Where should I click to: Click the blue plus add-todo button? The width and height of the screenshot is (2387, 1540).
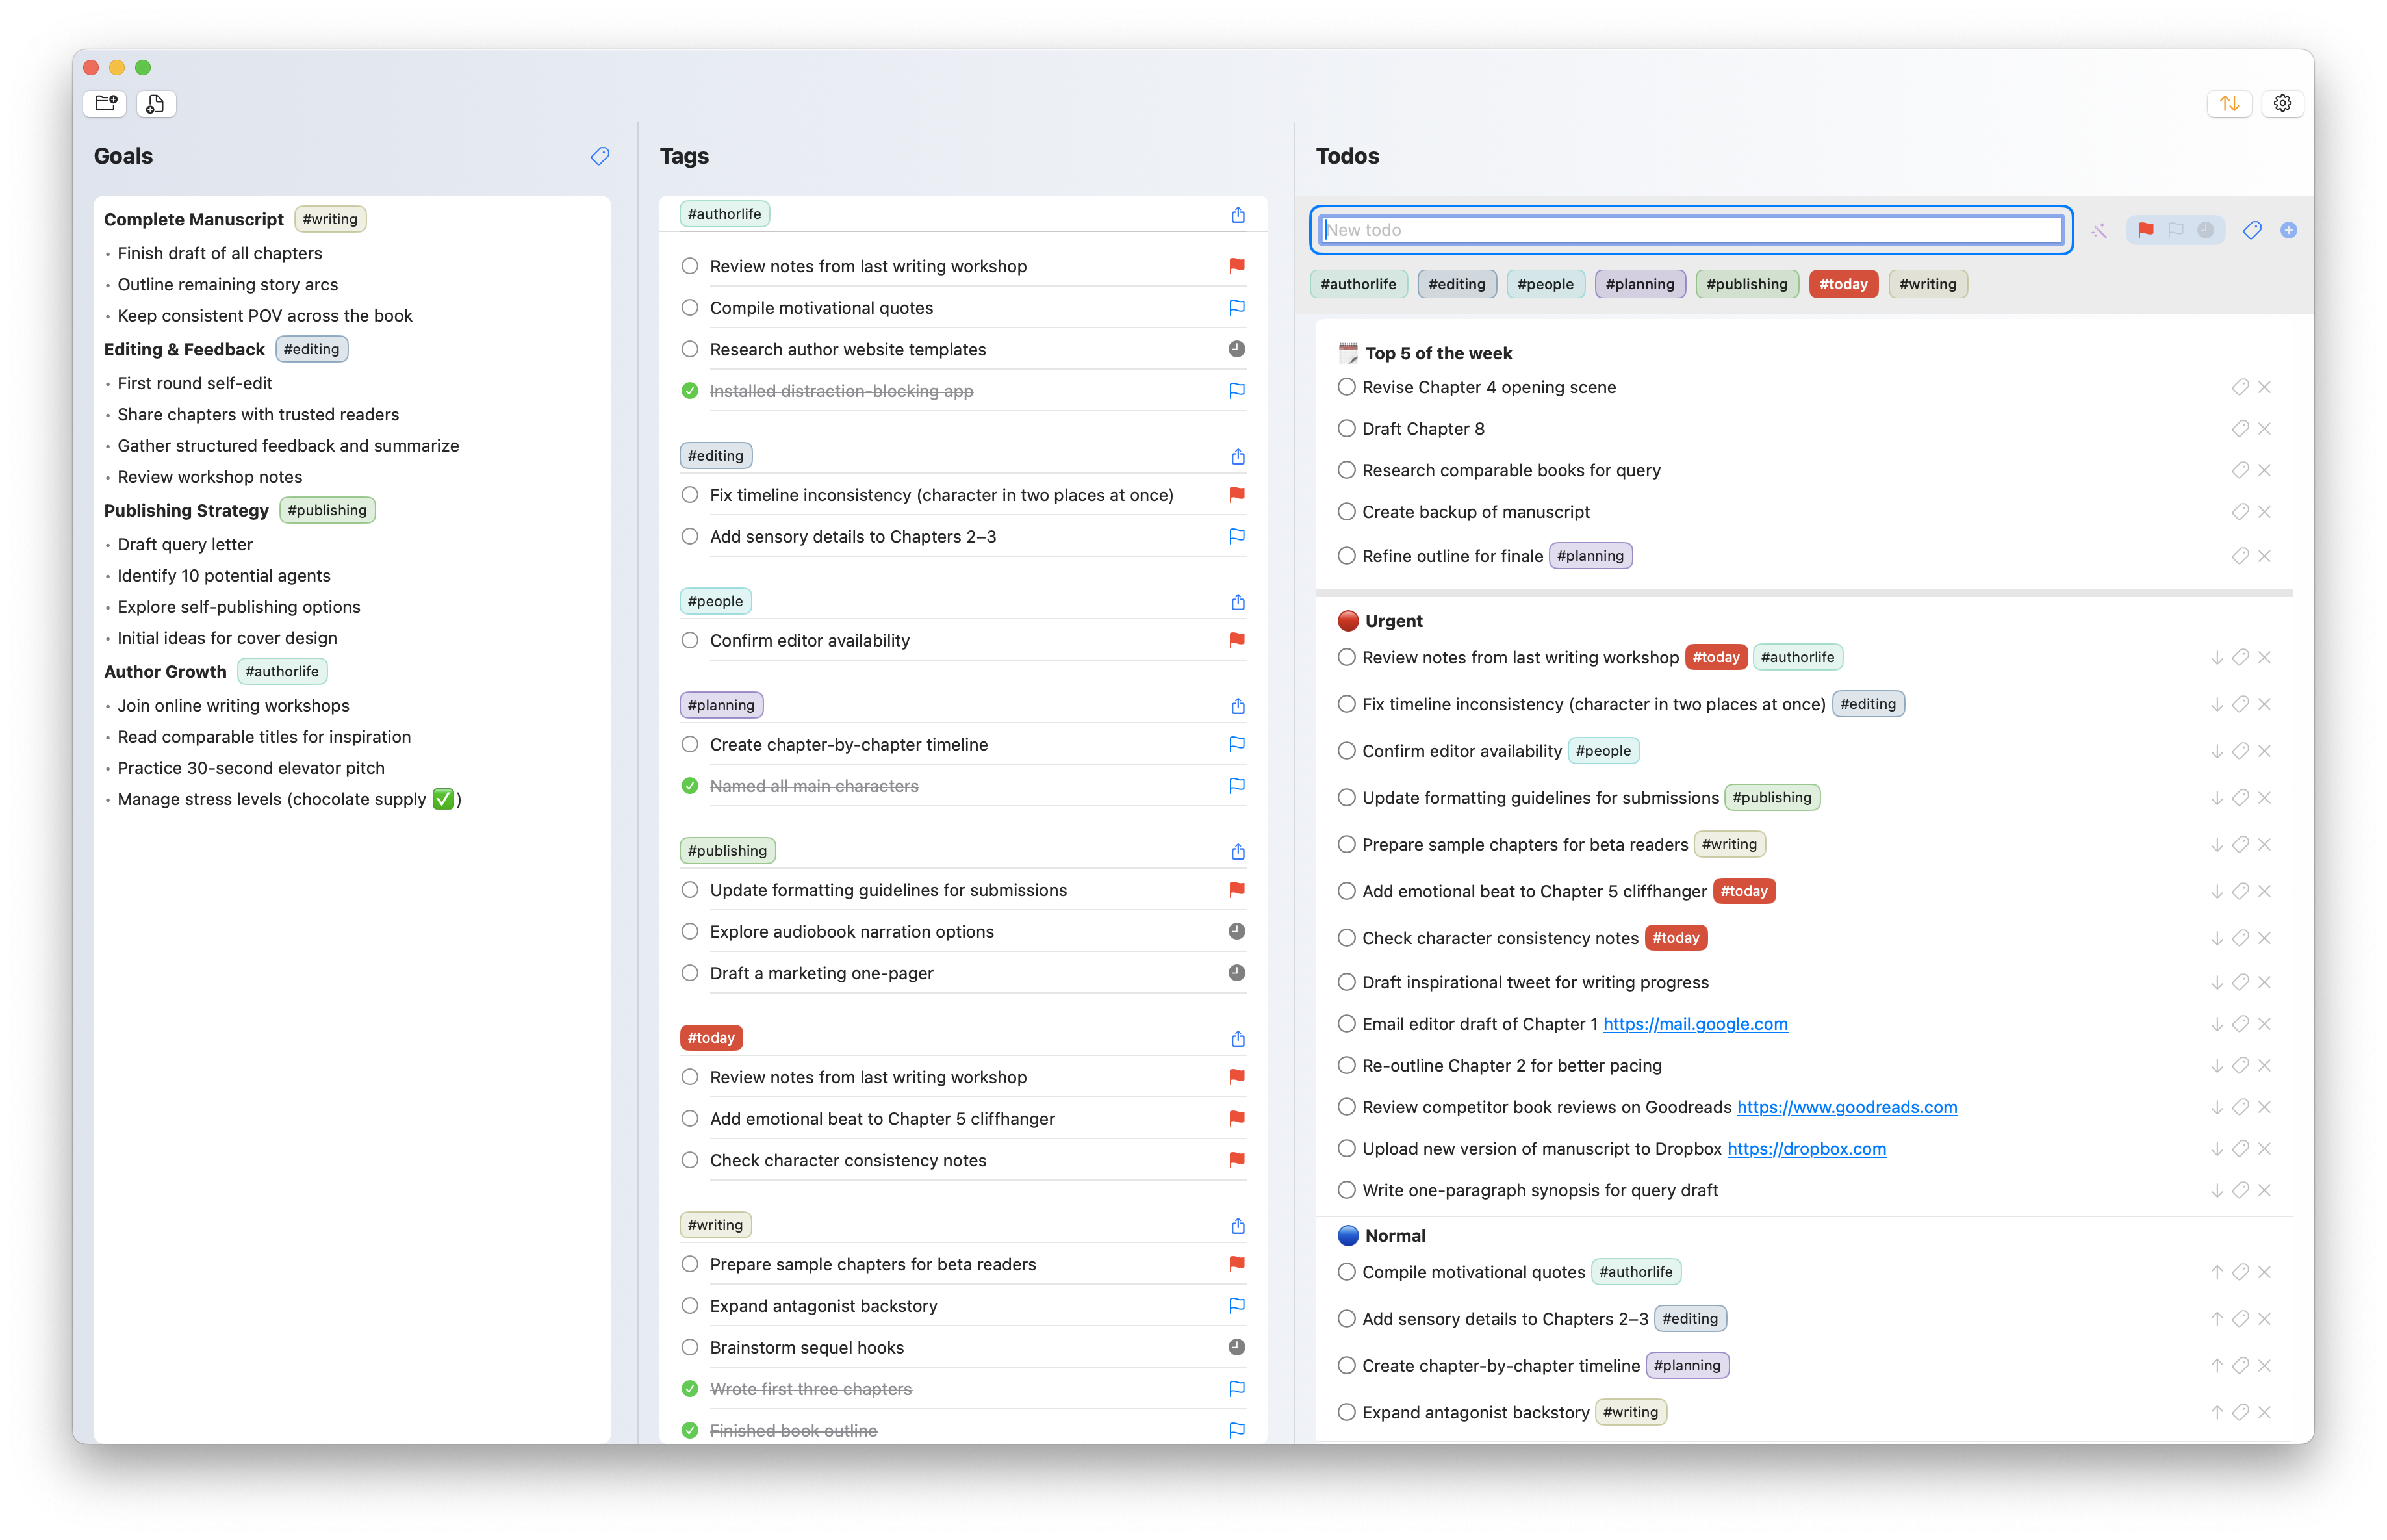(x=2288, y=231)
